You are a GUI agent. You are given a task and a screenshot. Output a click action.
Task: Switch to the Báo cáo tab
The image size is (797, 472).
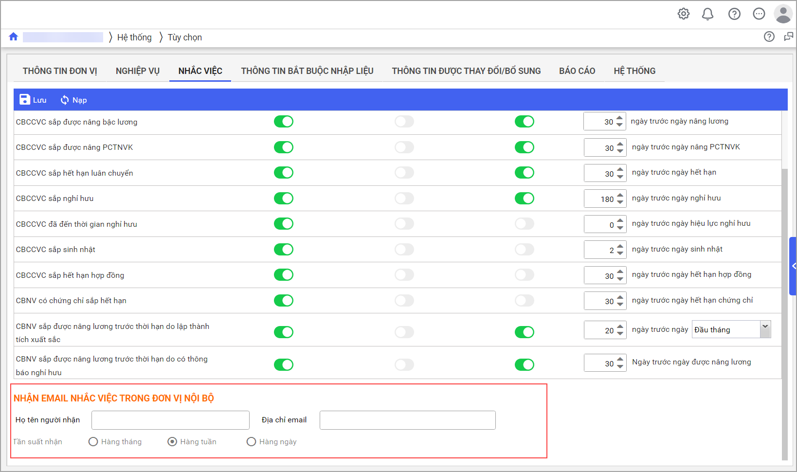point(577,71)
